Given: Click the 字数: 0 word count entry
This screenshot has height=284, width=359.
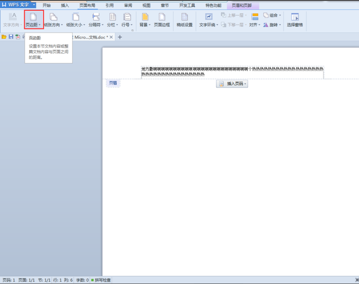Looking at the screenshot, I should [82, 280].
